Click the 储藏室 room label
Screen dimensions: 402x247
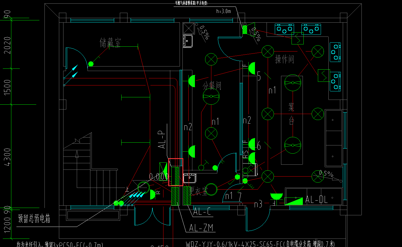click(110, 43)
